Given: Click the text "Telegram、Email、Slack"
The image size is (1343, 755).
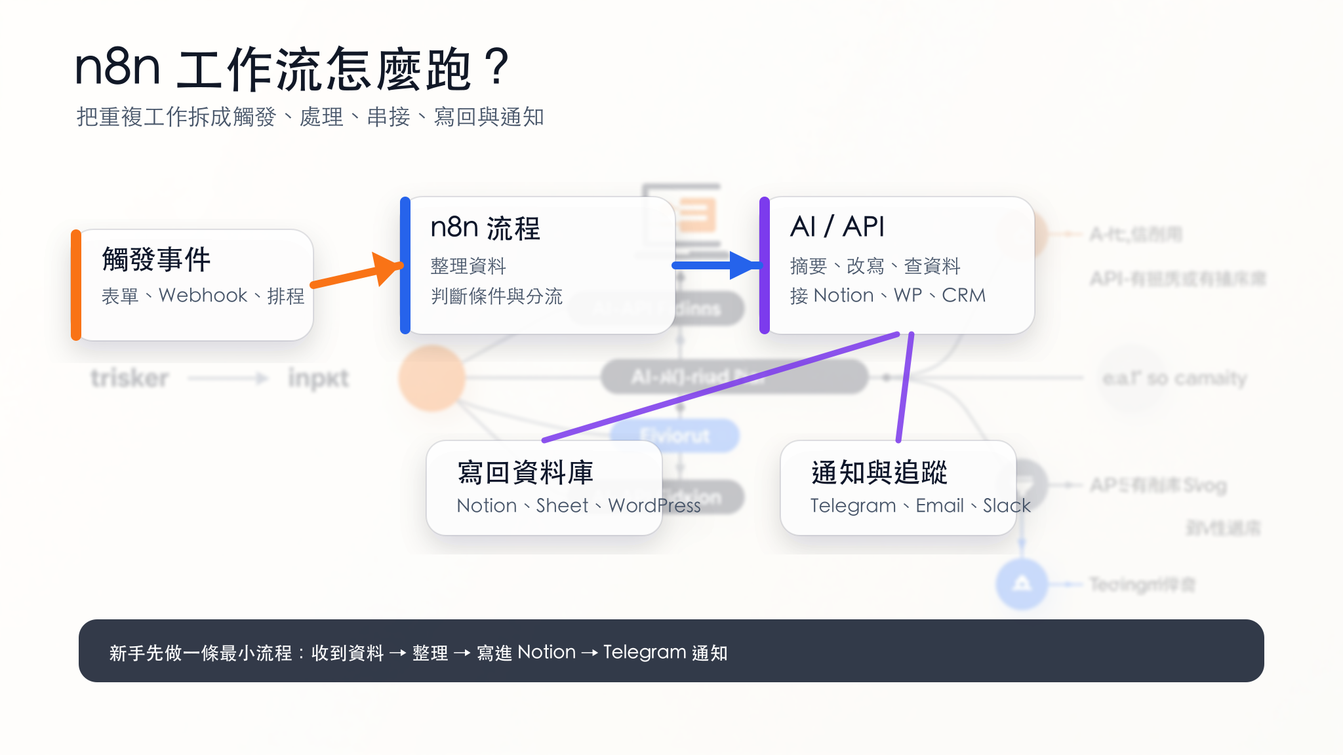Looking at the screenshot, I should (921, 505).
